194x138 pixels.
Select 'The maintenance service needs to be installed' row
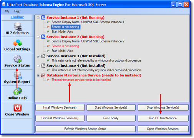click(81, 80)
